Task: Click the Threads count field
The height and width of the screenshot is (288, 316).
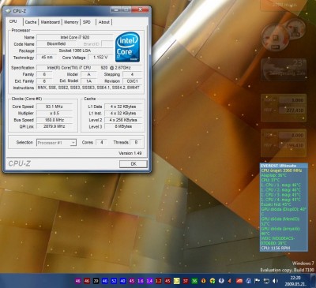Action: (x=136, y=142)
